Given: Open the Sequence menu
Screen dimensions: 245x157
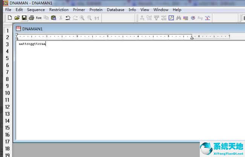Looking at the screenshot, I should point(36,10).
